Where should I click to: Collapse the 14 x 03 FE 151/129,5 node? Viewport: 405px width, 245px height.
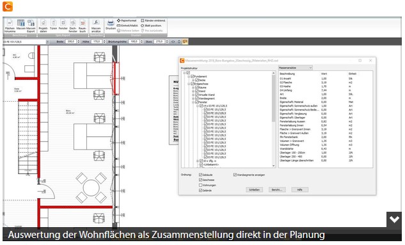point(198,106)
